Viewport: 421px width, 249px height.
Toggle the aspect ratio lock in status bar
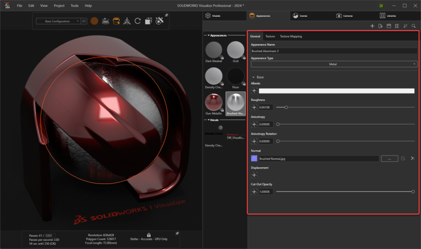[x=149, y=235]
